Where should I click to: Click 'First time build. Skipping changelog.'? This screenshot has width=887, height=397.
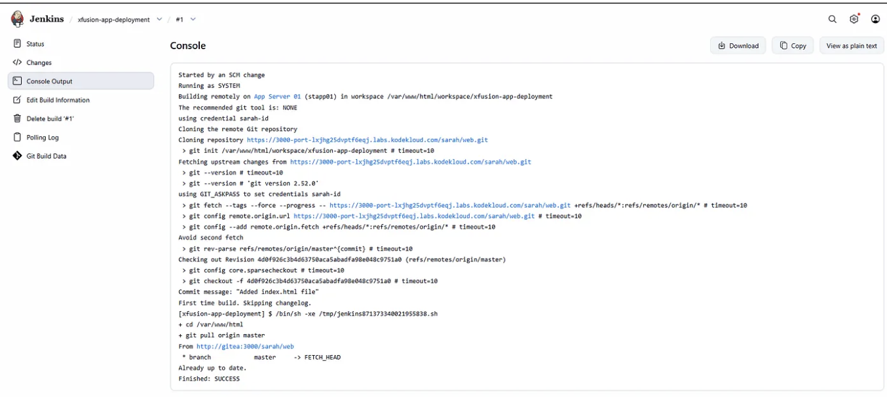[x=245, y=303]
